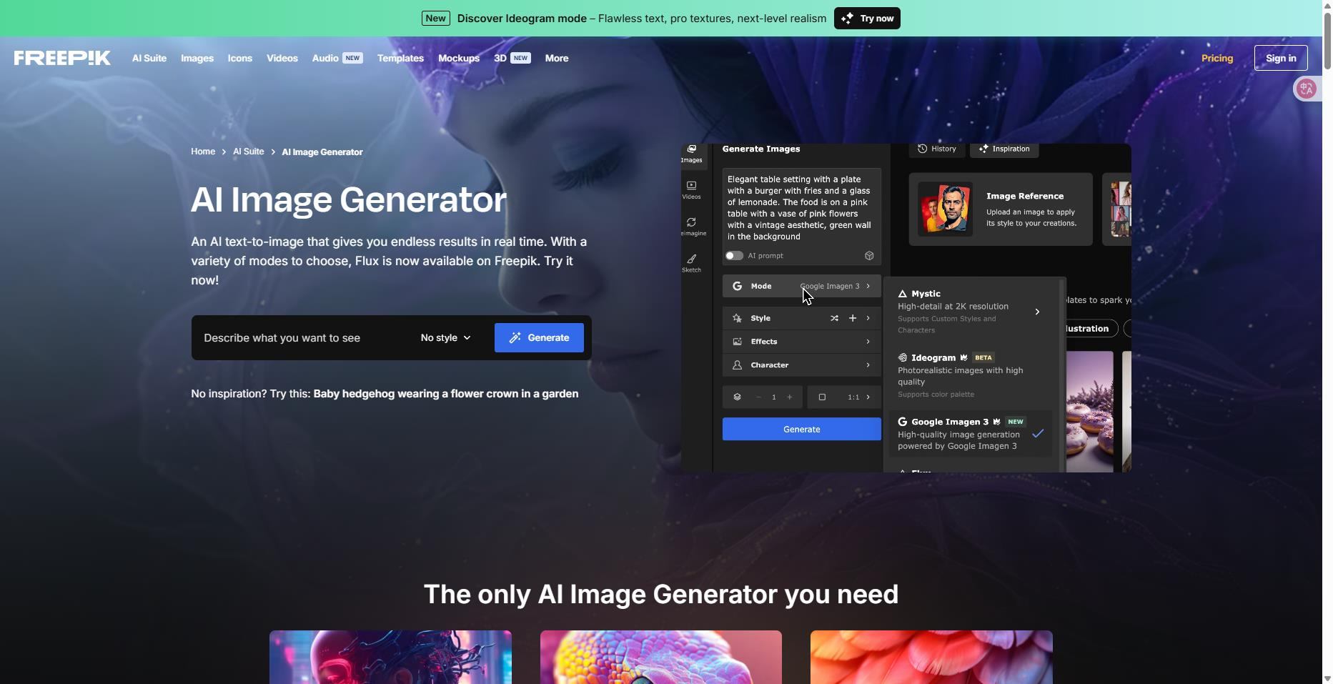Select the Reimagine icon in demo sidebar
The image size is (1333, 684).
691,222
